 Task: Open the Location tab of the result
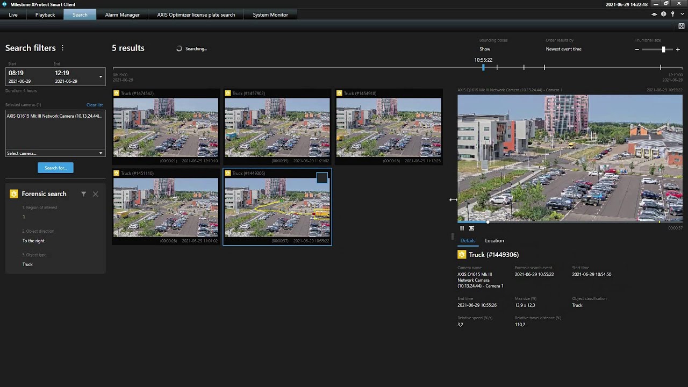494,241
